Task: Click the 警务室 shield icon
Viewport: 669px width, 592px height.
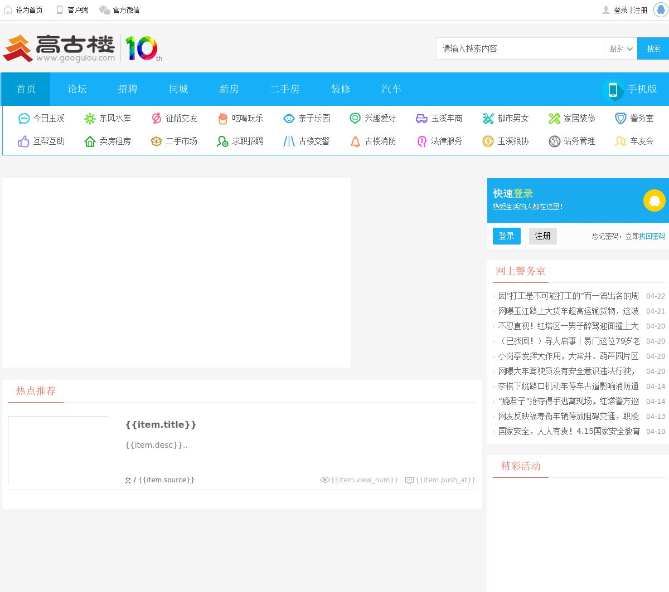Action: pyautogui.click(x=620, y=119)
